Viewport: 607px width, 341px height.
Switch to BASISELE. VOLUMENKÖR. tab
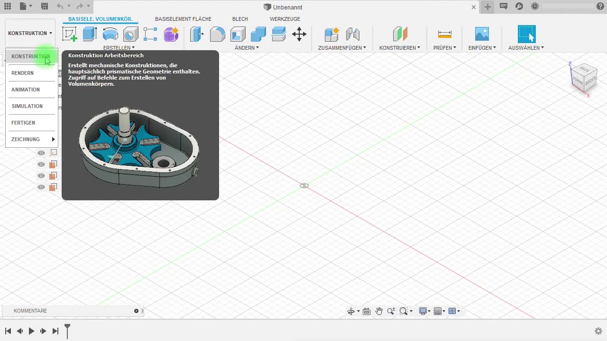point(100,19)
